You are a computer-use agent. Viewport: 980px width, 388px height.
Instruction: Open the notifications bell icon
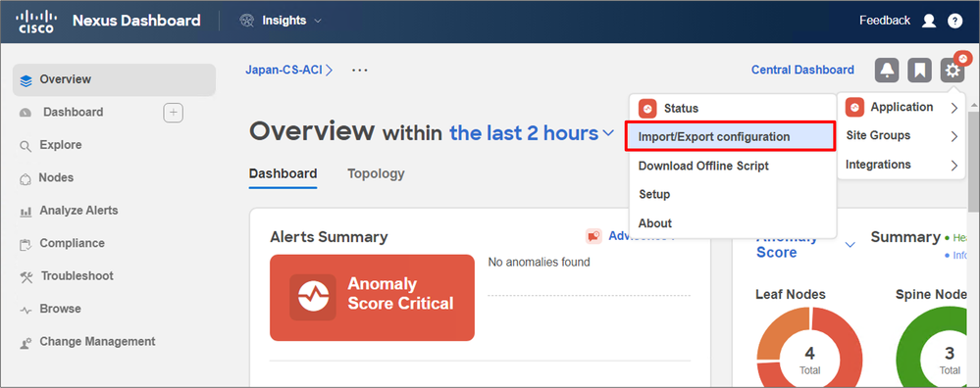click(887, 71)
